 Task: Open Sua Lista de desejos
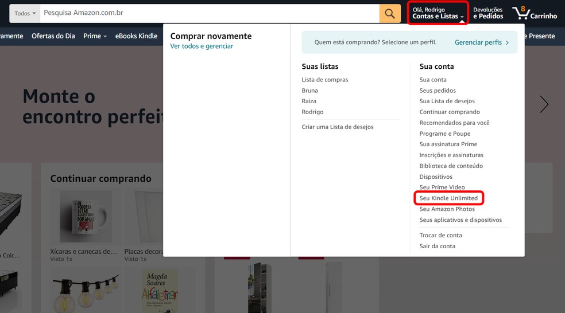pyautogui.click(x=447, y=101)
